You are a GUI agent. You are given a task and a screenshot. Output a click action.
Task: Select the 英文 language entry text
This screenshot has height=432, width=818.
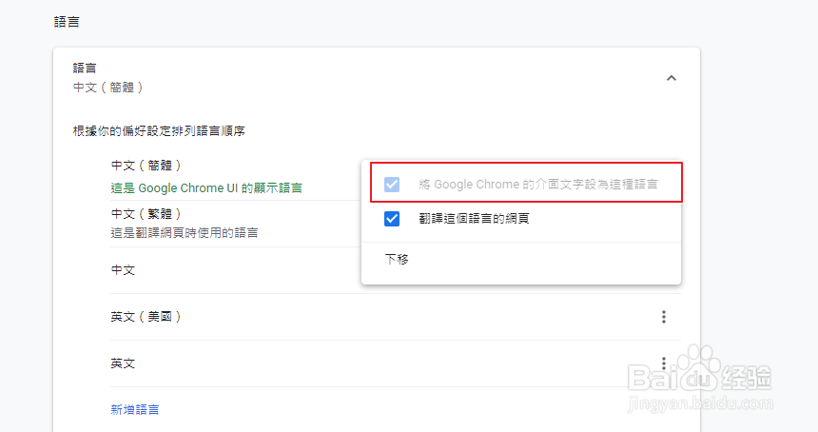[x=123, y=363]
